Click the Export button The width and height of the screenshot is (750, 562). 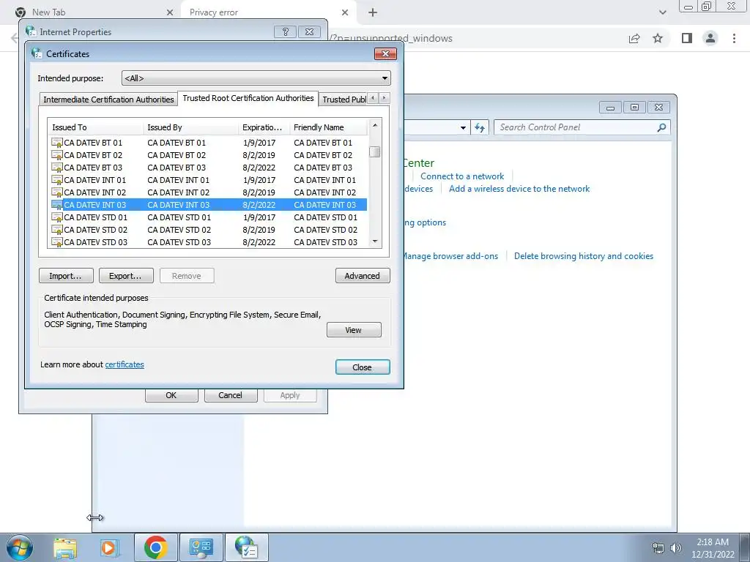(126, 276)
